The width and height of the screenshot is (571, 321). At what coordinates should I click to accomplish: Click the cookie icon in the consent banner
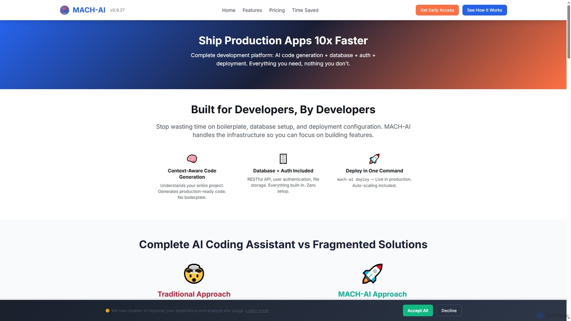[x=108, y=311]
